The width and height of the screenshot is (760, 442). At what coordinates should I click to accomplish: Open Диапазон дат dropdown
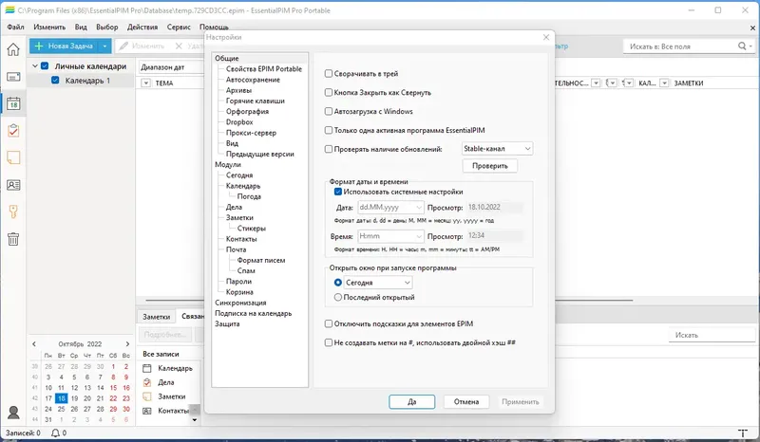point(171,67)
